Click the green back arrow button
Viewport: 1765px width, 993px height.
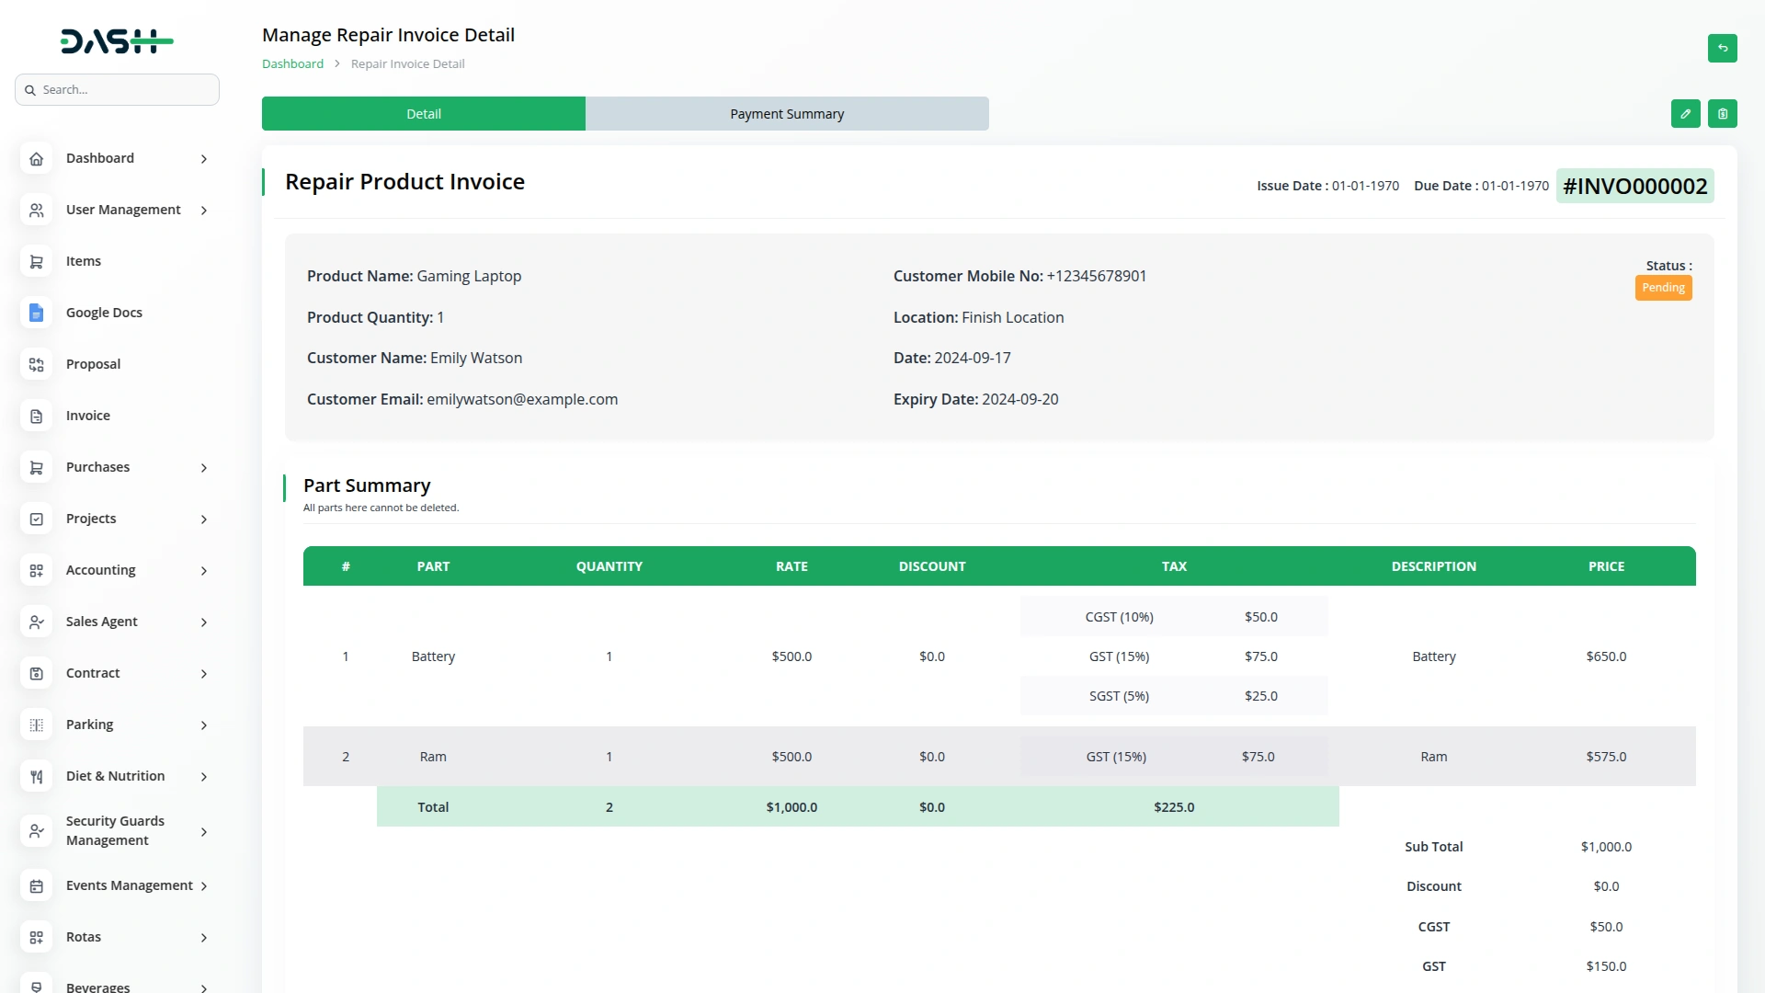(1723, 48)
